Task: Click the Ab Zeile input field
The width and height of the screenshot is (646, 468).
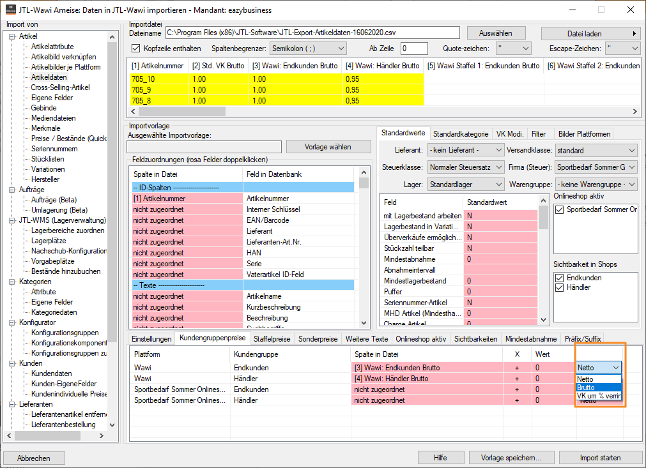Action: [413, 49]
